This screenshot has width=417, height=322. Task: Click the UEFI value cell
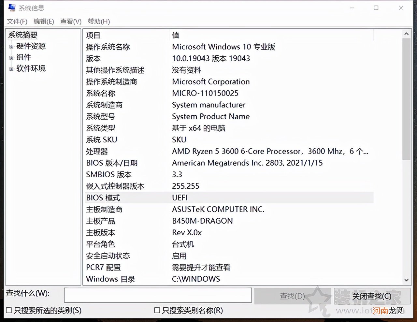click(180, 198)
